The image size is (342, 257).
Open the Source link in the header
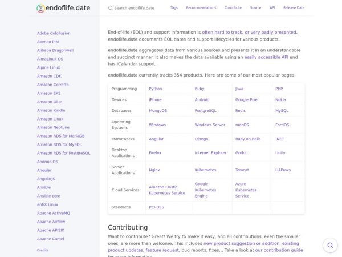255,8
